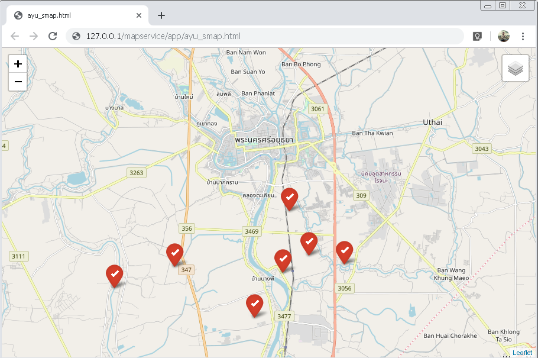The width and height of the screenshot is (538, 358).
Task: Click the westernmost marker near route 3111
Action: point(115,274)
